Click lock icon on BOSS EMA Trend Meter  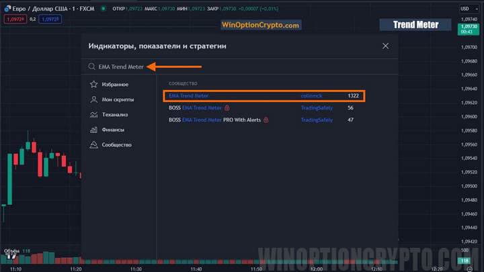(227, 107)
